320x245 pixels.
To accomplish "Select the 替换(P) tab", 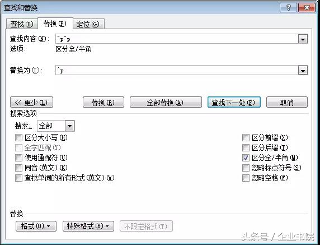I will click(55, 24).
